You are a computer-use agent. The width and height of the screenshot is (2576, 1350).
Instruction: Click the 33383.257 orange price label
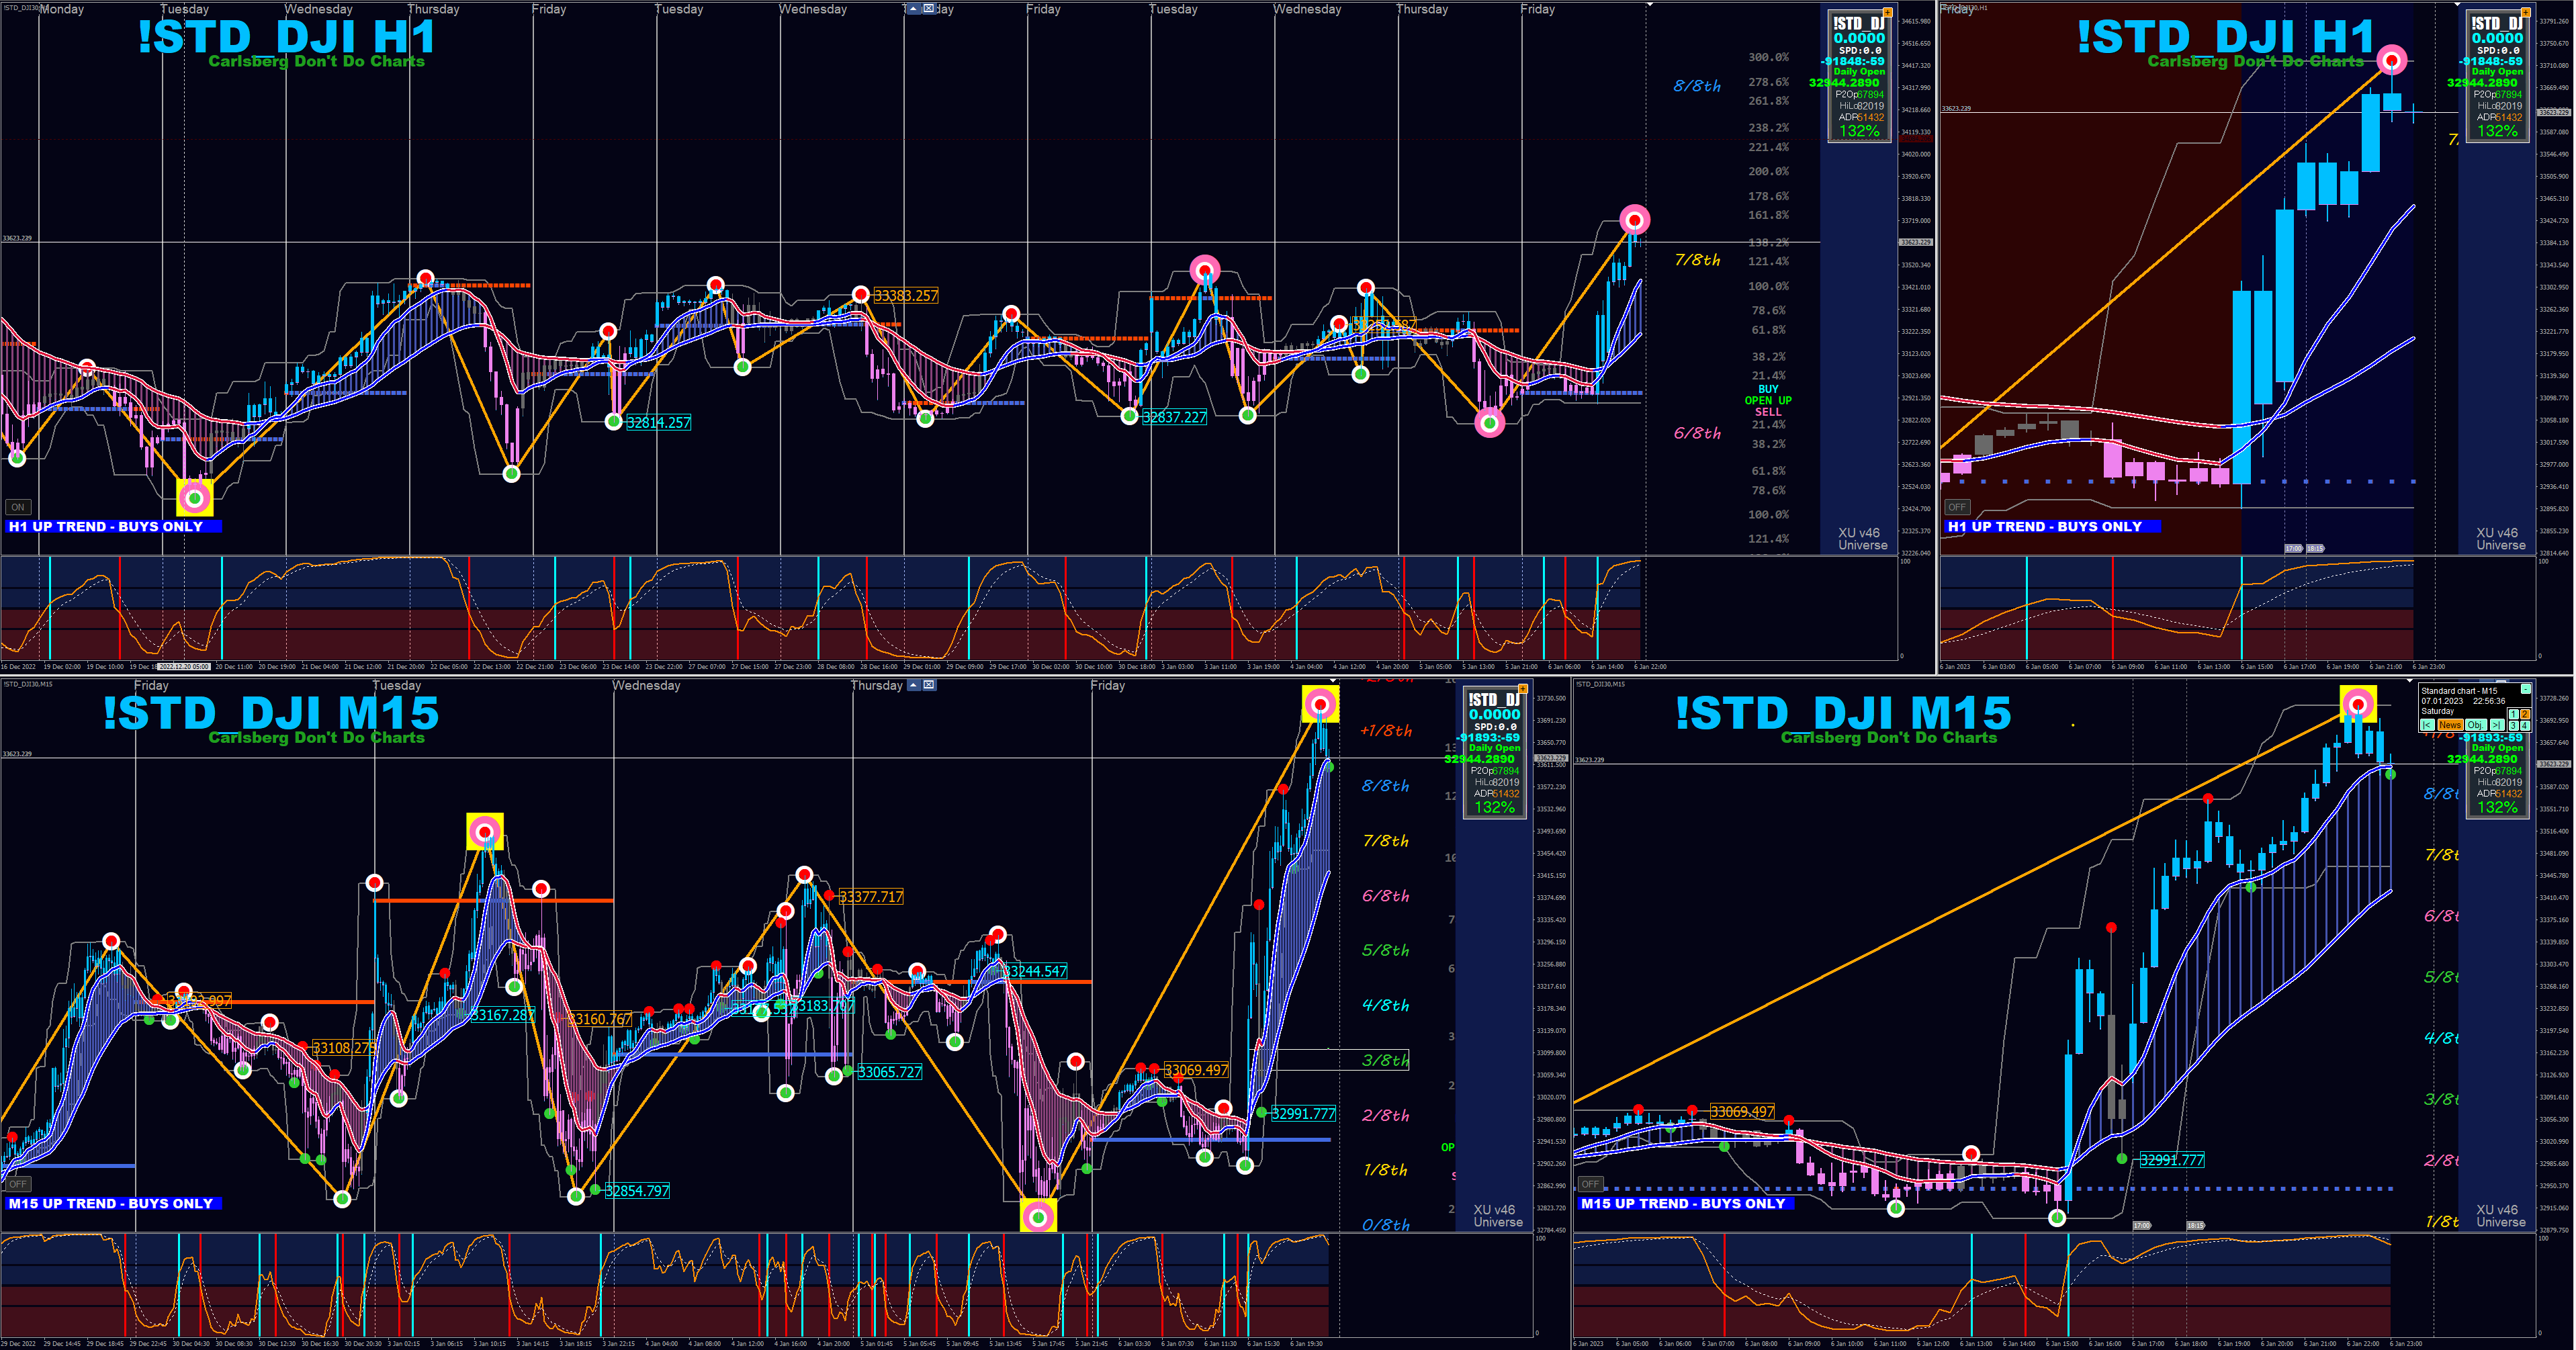[x=906, y=296]
